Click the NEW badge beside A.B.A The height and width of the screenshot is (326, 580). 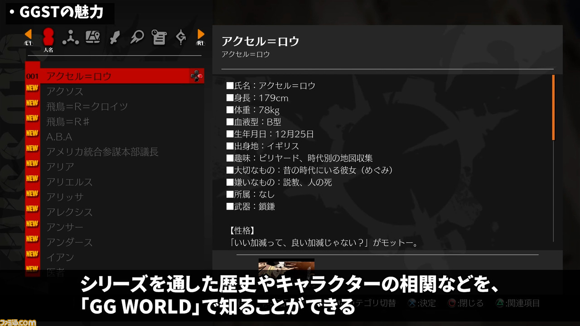pyautogui.click(x=32, y=133)
